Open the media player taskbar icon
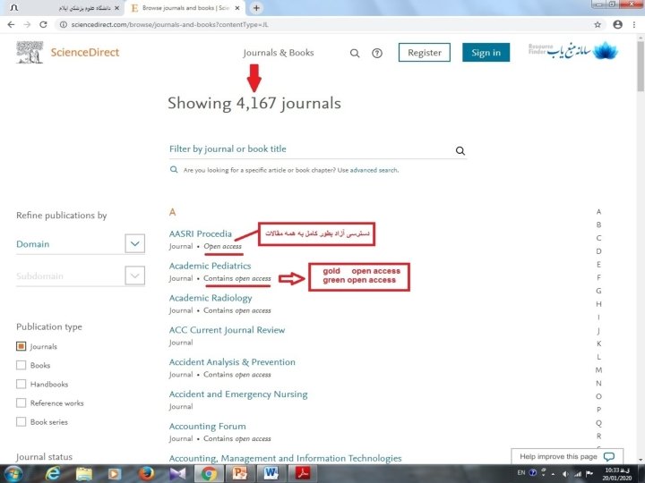The height and width of the screenshot is (483, 645). (x=115, y=473)
